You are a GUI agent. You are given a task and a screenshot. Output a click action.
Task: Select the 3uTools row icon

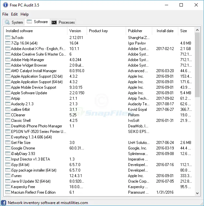click(x=8, y=37)
